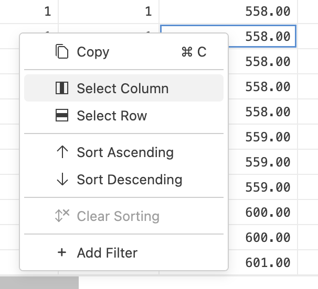Image resolution: width=318 pixels, height=289 pixels.
Task: Click the Copy icon in context menu
Action: pos(62,52)
